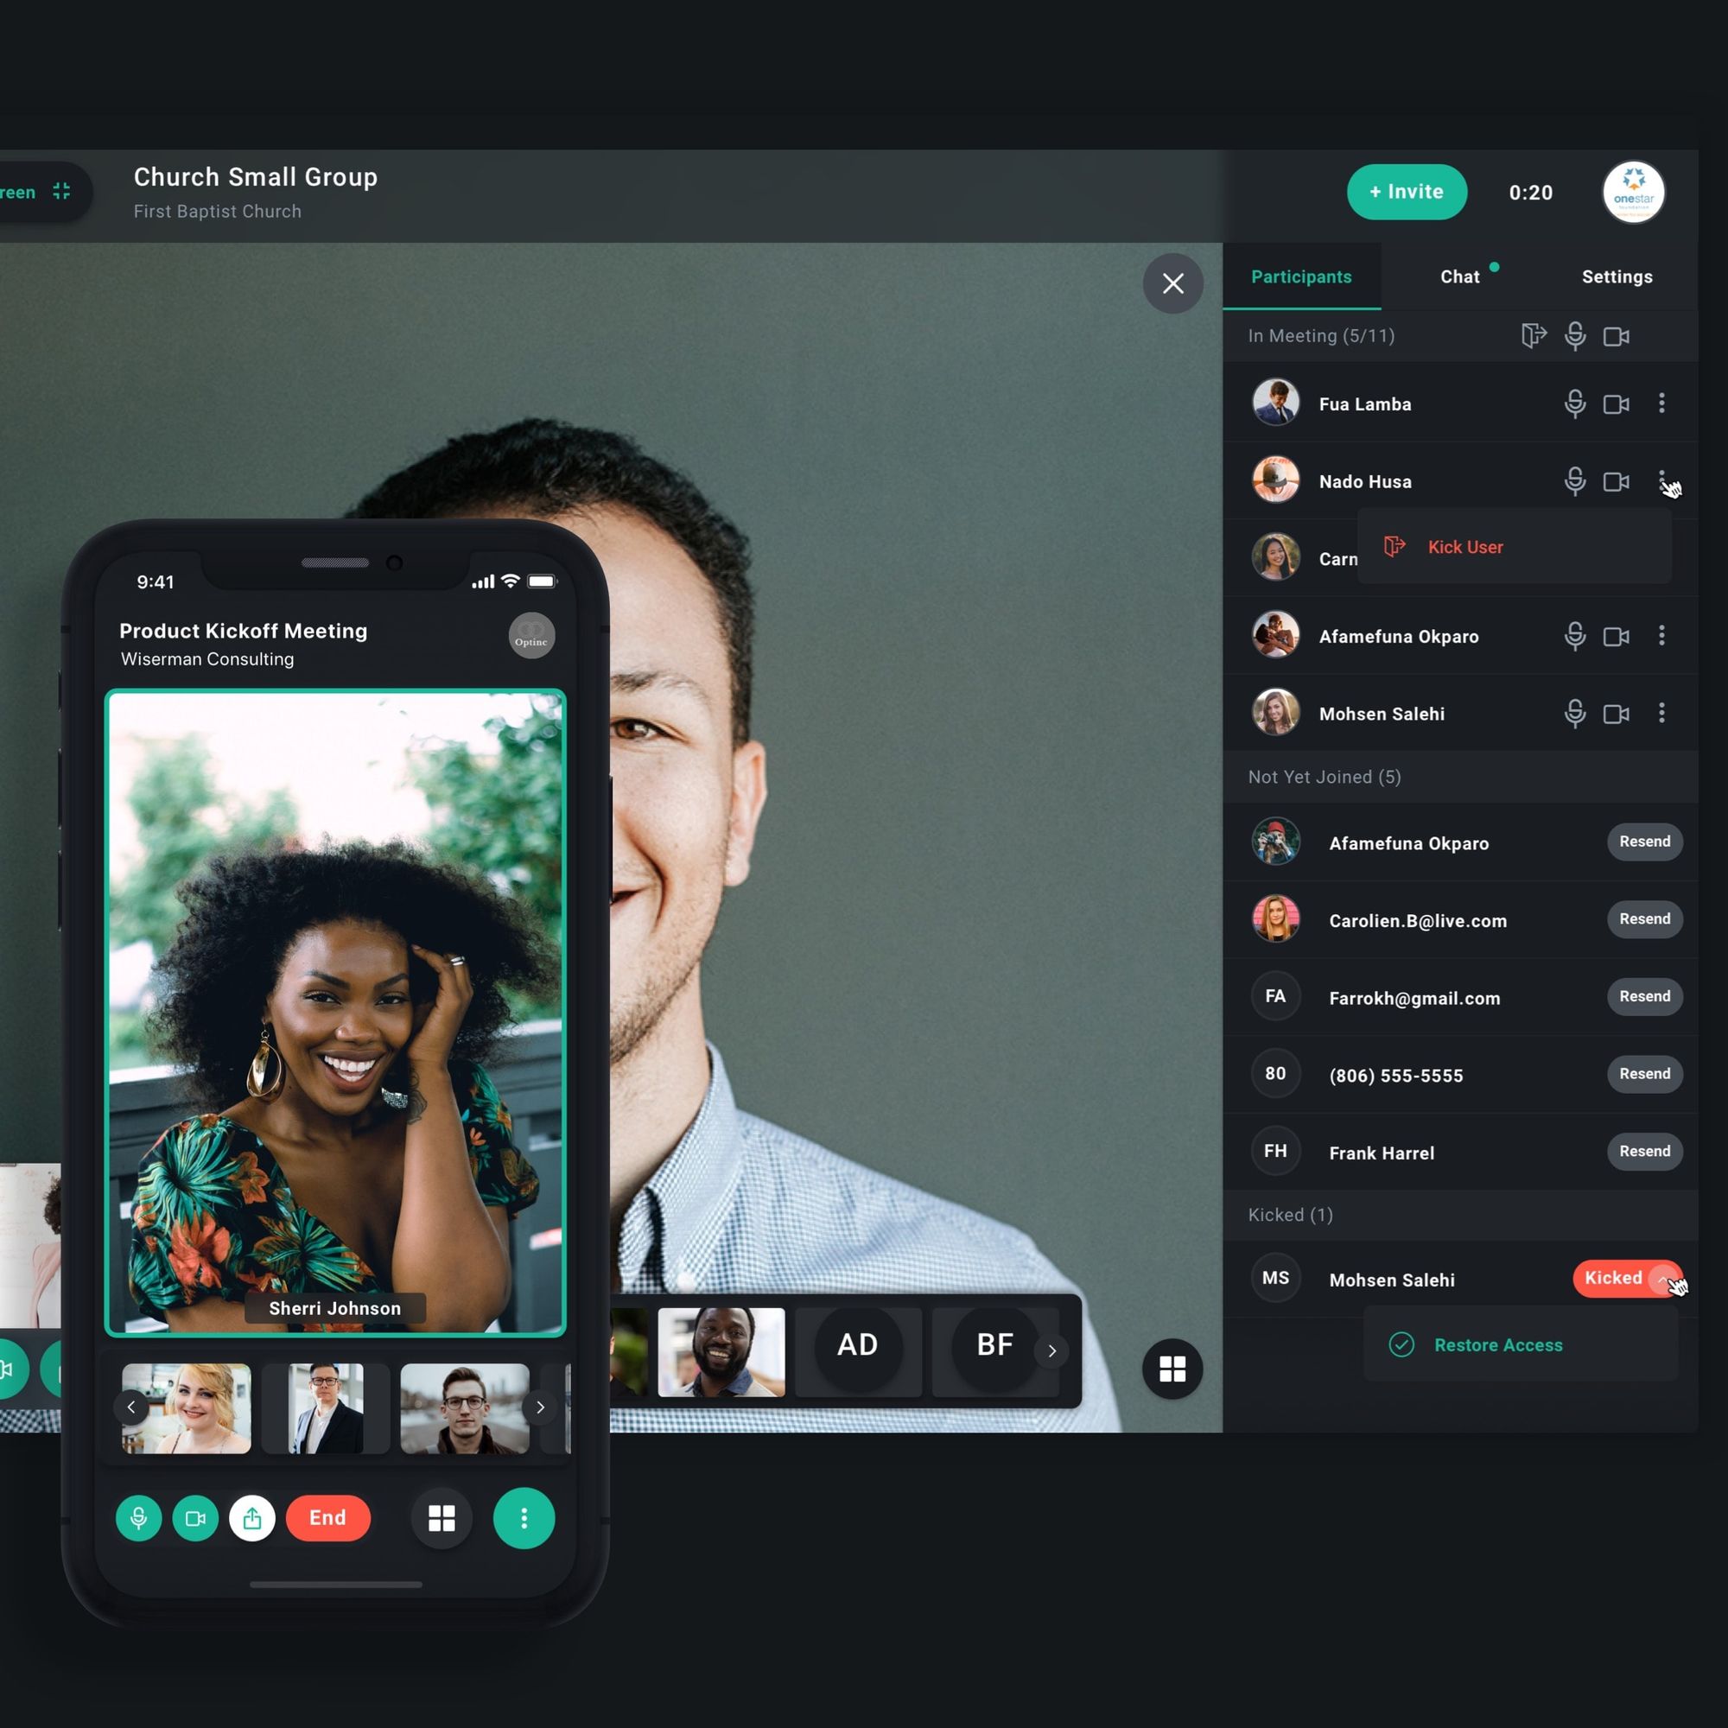Expand the Kicked status dropdown chevron
1728x1728 pixels.
[1661, 1278]
